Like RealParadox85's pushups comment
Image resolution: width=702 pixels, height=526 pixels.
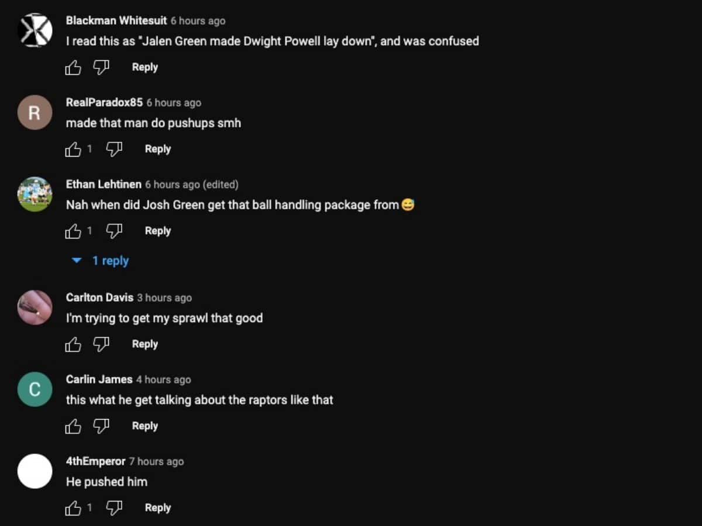click(73, 150)
